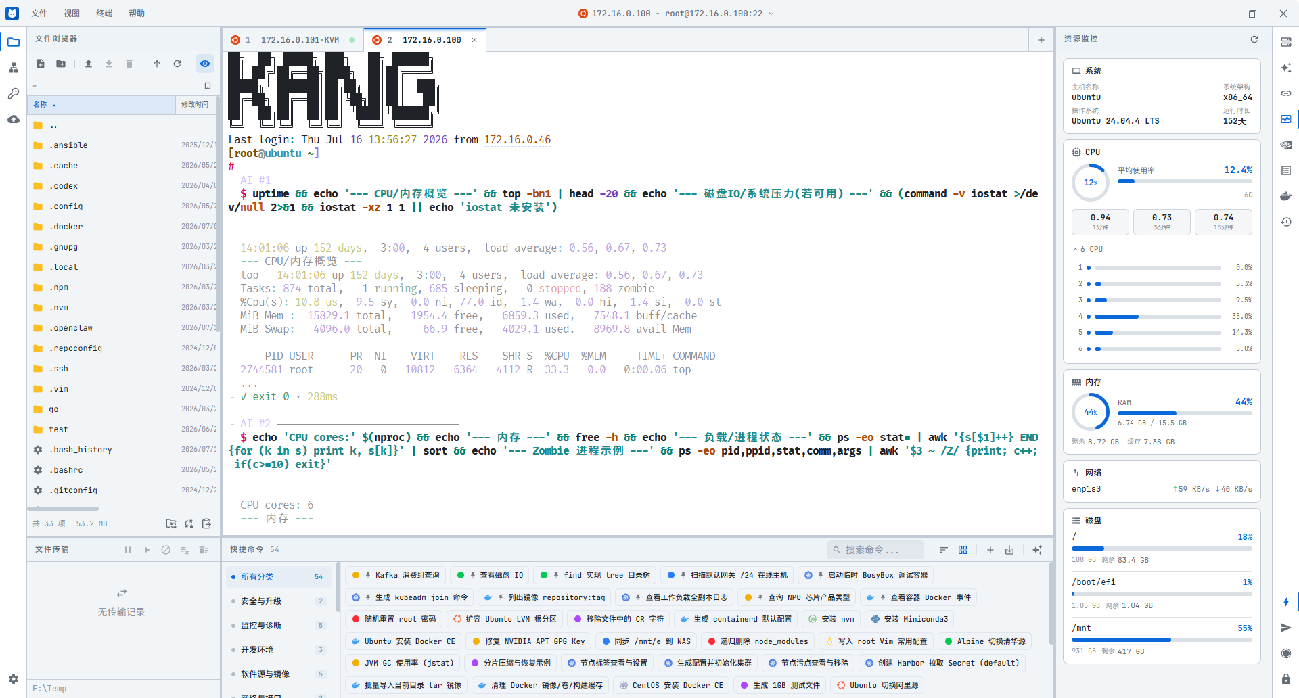Toggle hidden files visibility eye icon
Image resolution: width=1299 pixels, height=698 pixels.
coord(205,64)
